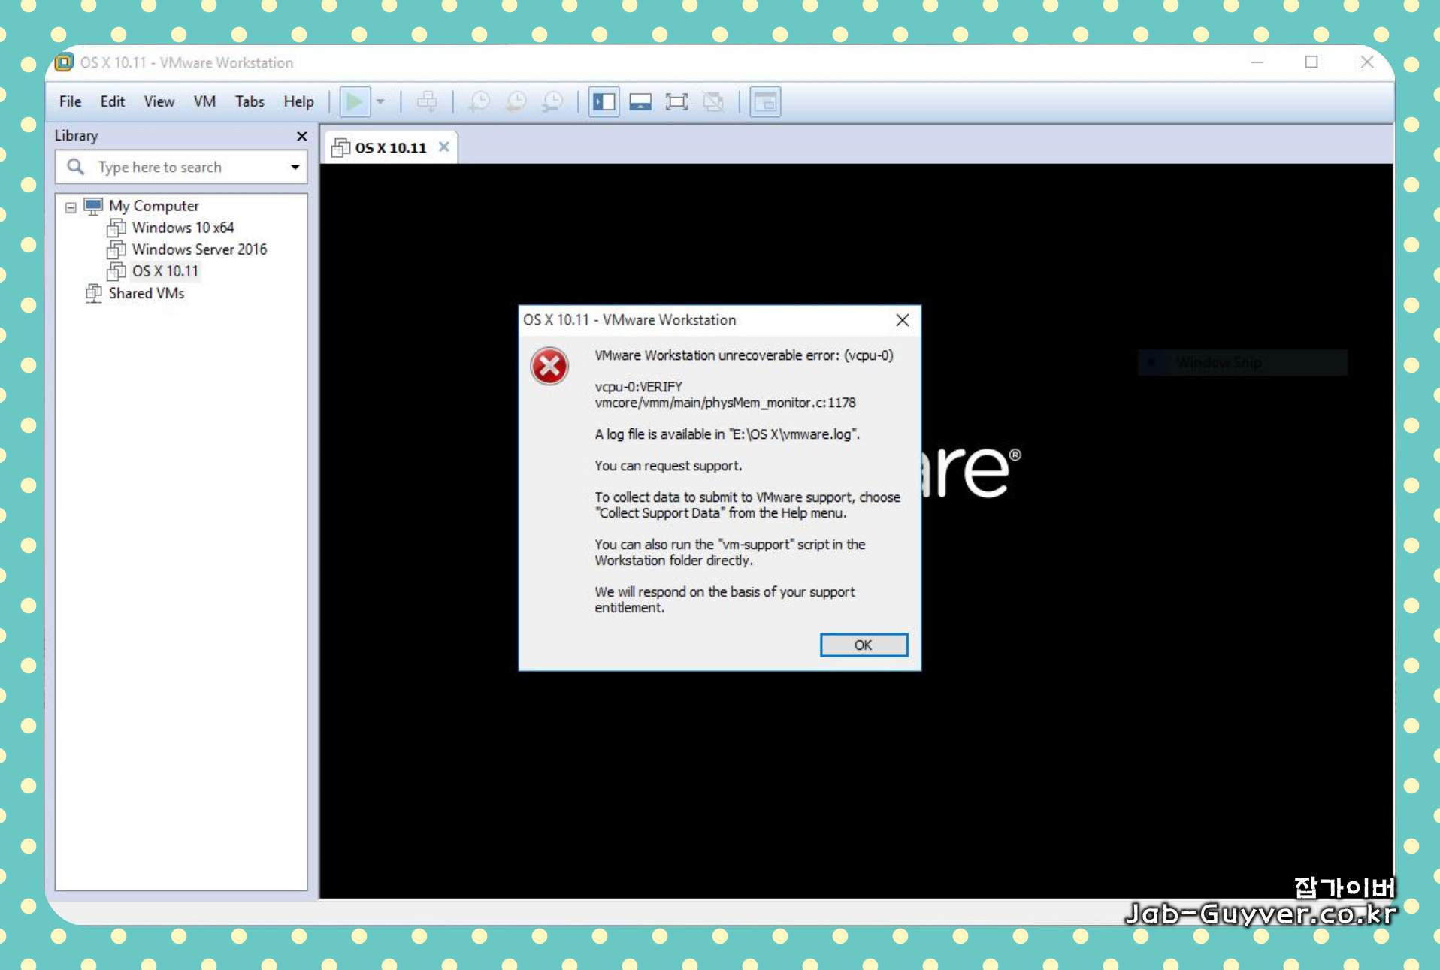Select My Computer in the library
Screen dimensions: 1440x970
(154, 205)
